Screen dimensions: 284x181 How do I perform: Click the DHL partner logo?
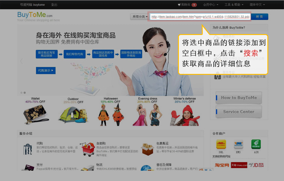(221, 144)
